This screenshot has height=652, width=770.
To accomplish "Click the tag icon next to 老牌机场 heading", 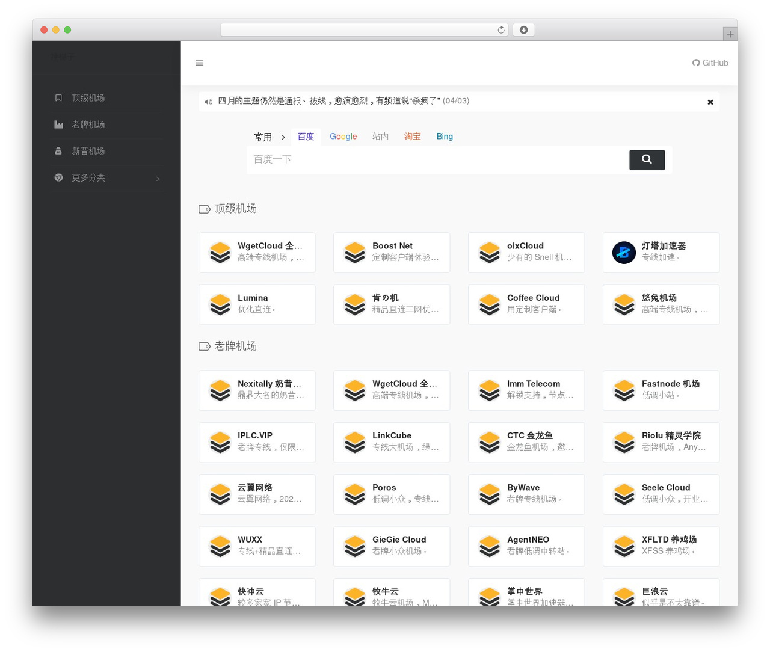I will pos(205,346).
